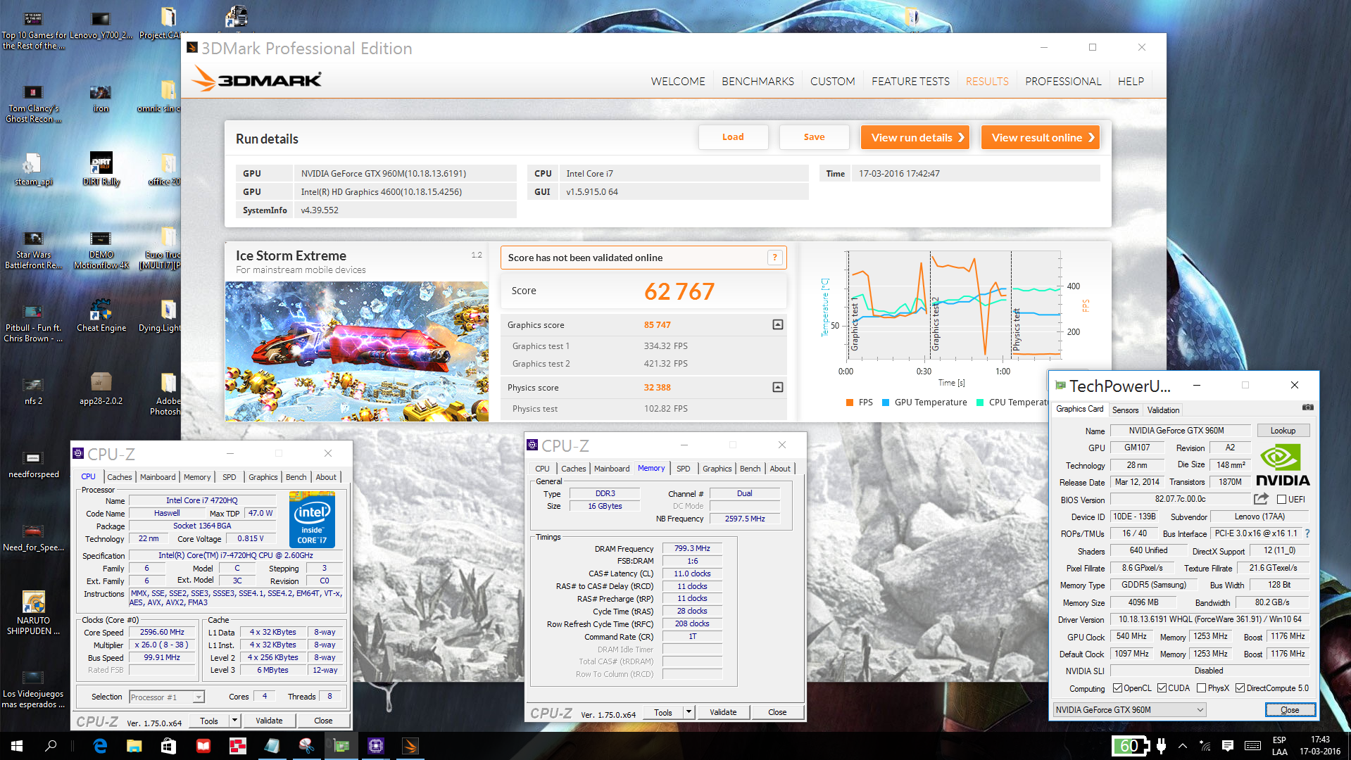Expand Tools dropdown arrow in Memory CPU-Z window
This screenshot has height=760, width=1351.
[x=689, y=712]
